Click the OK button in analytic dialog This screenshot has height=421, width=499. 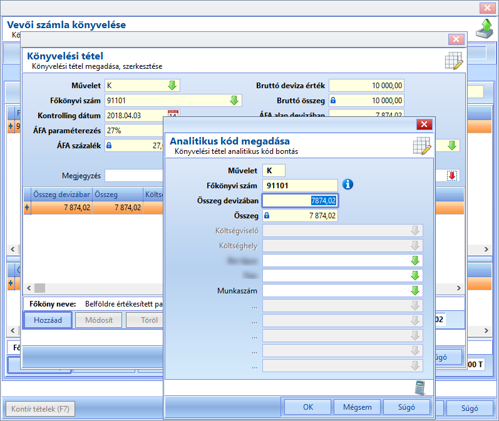coord(308,407)
